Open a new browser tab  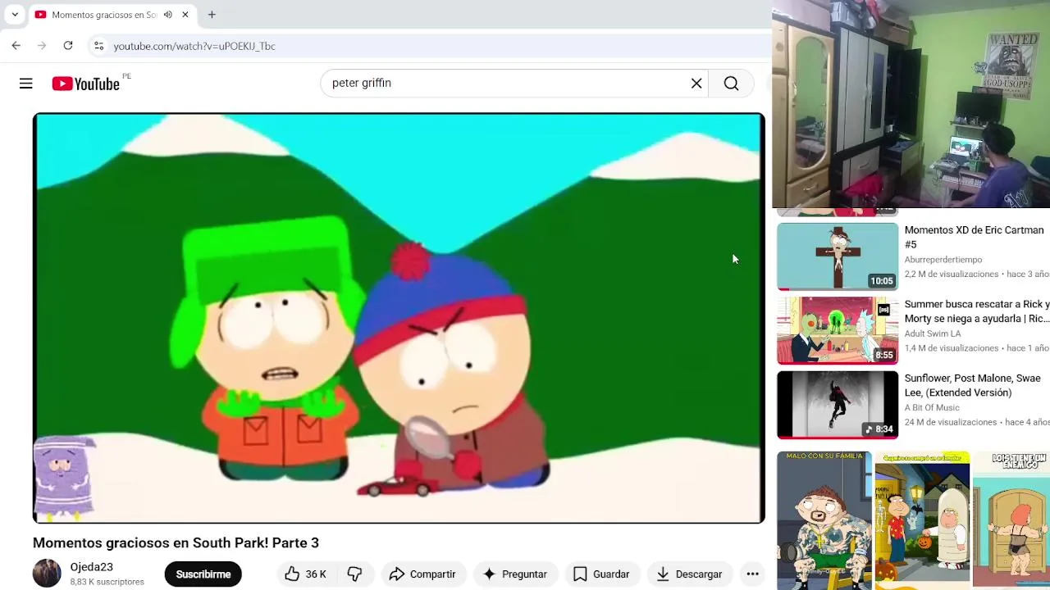tap(212, 15)
